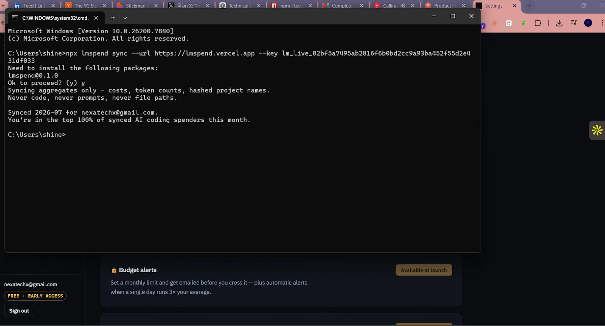The width and height of the screenshot is (605, 326).
Task: Click the lmspend@0.1.0 package line
Action: pos(33,75)
